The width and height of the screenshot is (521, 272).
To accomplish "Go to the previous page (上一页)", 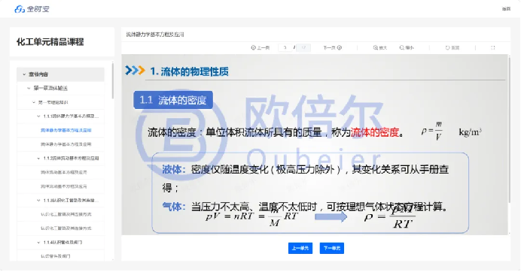I will [260, 48].
